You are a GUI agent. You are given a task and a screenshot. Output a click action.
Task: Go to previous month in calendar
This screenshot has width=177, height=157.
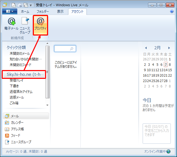[146, 48]
